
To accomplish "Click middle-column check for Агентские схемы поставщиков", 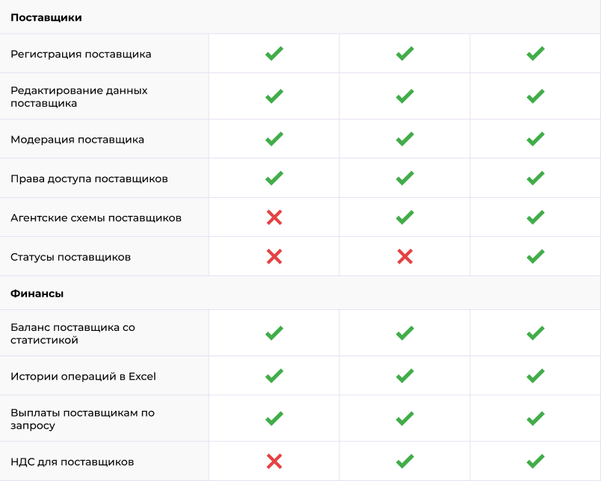I will pyautogui.click(x=404, y=217).
